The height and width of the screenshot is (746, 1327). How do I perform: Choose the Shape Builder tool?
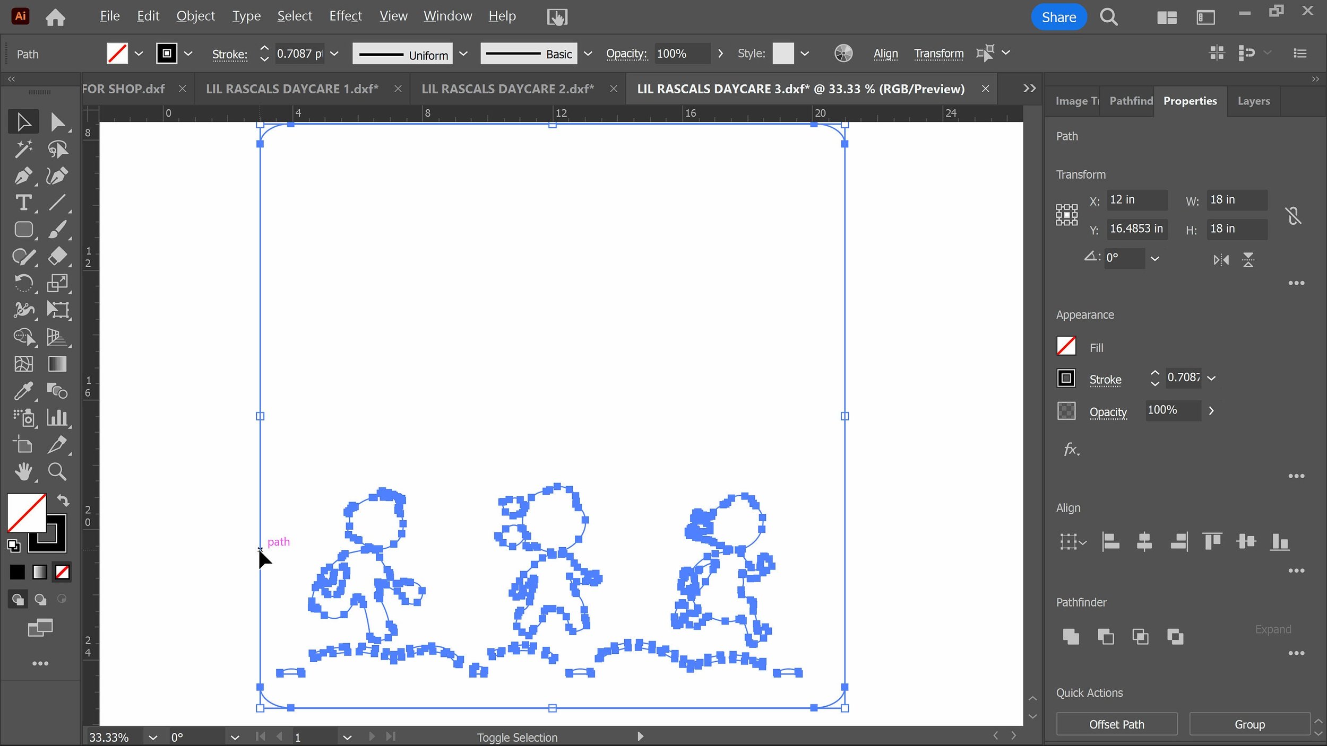(x=23, y=337)
